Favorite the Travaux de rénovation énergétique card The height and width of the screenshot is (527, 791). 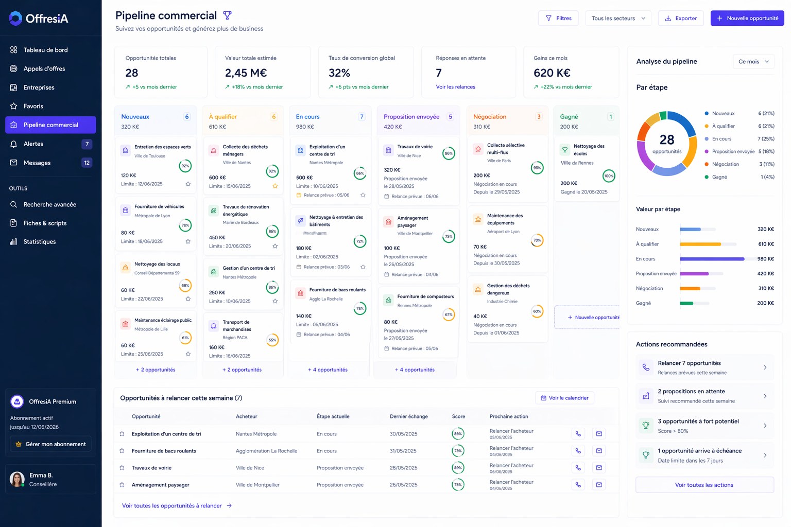[275, 246]
